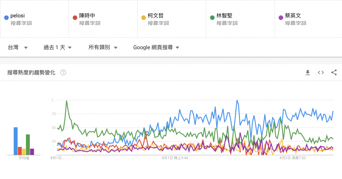The height and width of the screenshot is (179, 342).
Task: Click the blue average bar in 平均值 chart
Action: click(x=16, y=141)
